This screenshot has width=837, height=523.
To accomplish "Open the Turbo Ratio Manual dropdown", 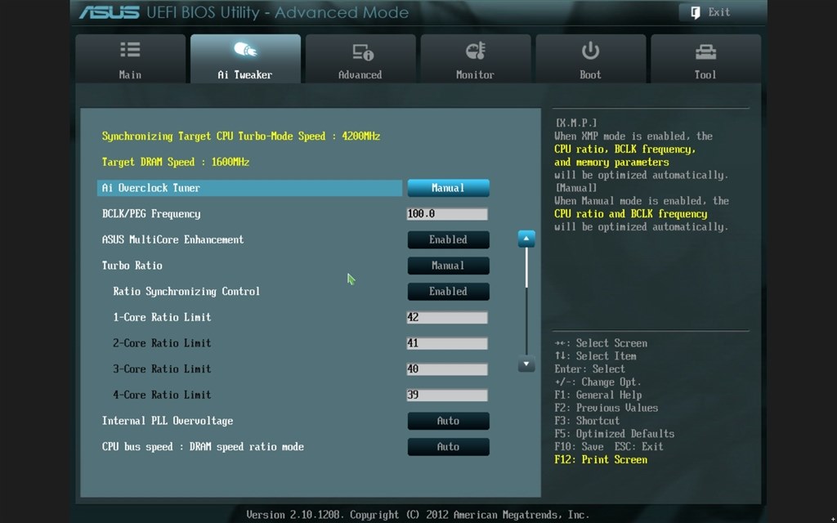I will [x=449, y=266].
